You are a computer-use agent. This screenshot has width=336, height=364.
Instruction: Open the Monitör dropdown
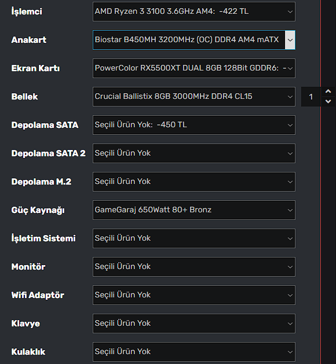click(x=194, y=267)
